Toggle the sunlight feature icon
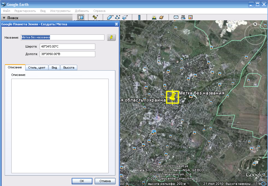 tap(154, 17)
